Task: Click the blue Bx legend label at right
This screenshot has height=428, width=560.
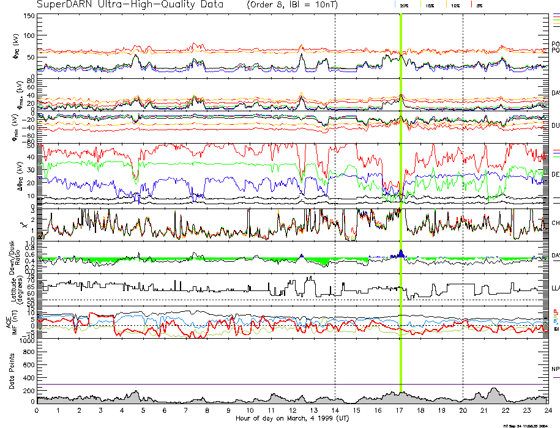Action: (556, 321)
